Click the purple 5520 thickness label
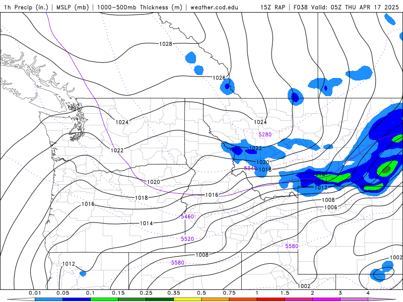 [187, 239]
